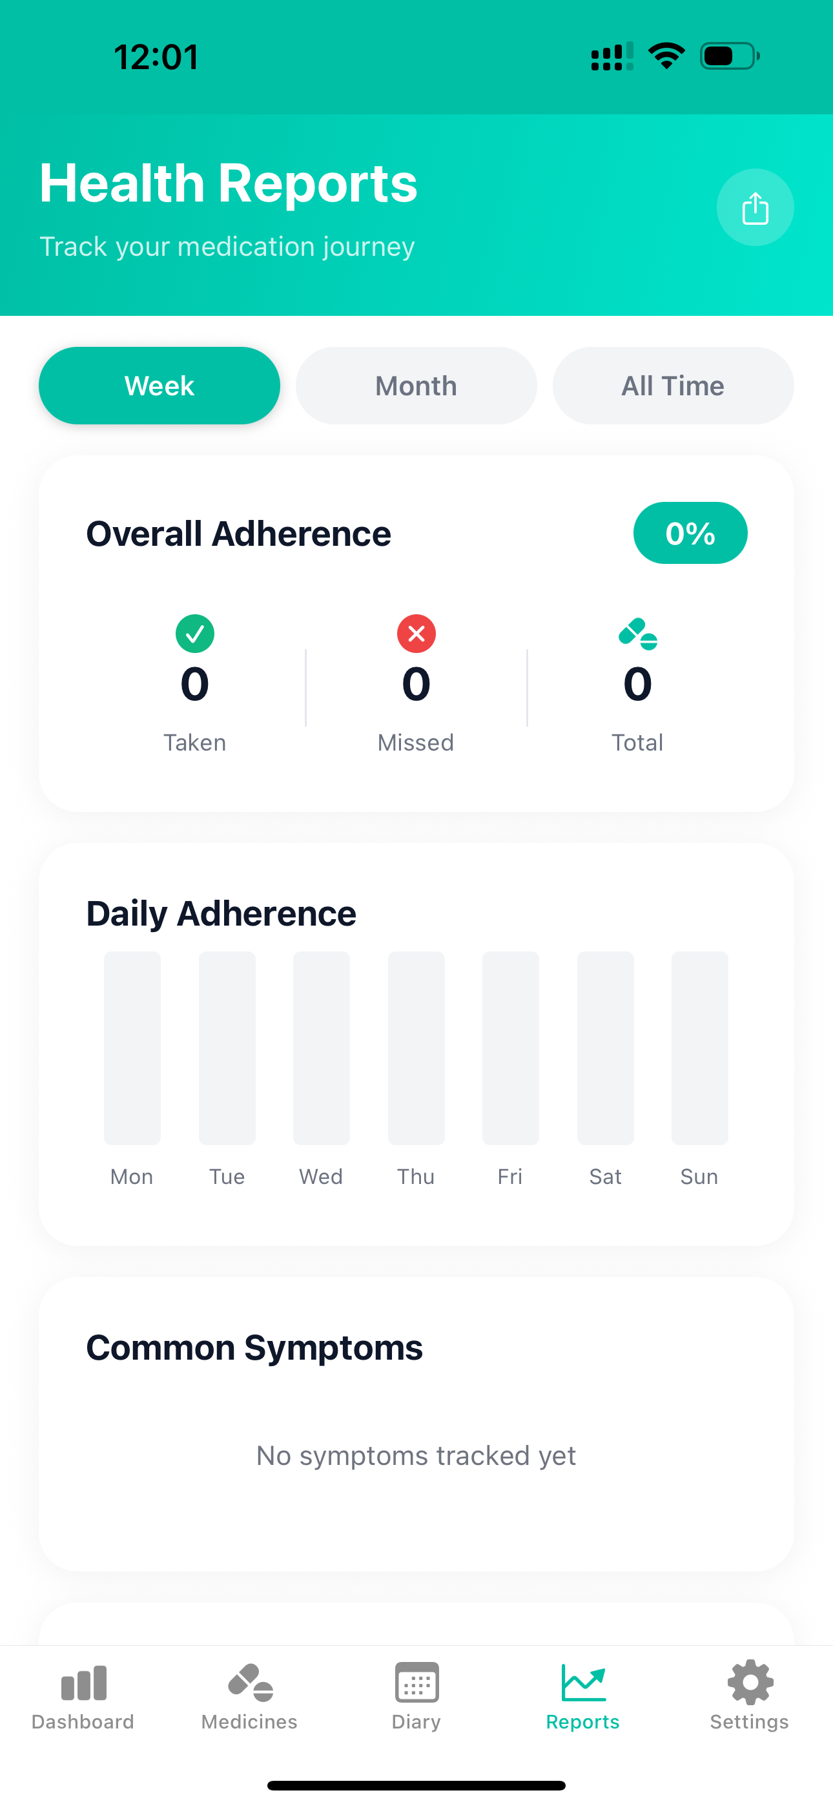This screenshot has width=833, height=1806.
Task: Tap the Daily Adherence heading
Action: tap(221, 912)
